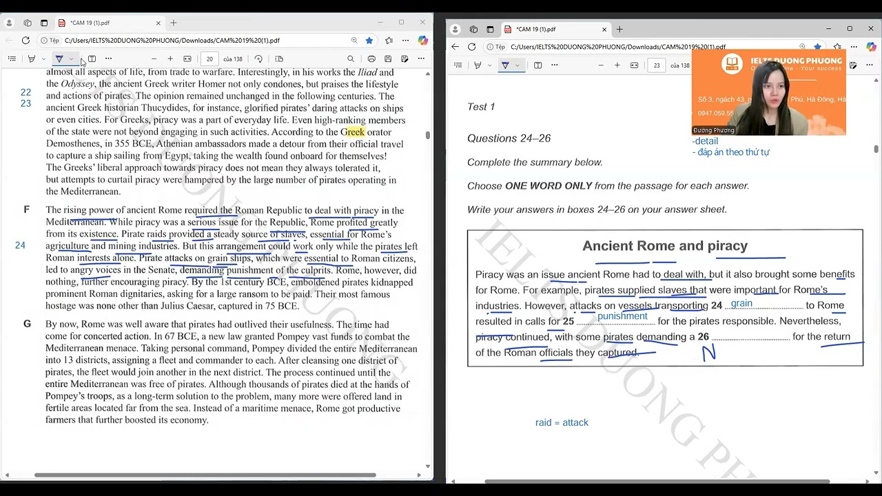Click Tệp site info in right address bar
The image size is (882, 496).
pos(496,47)
